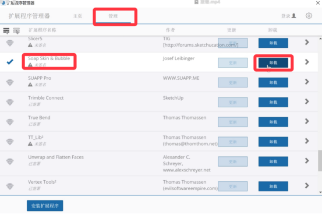The width and height of the screenshot is (322, 214).
Task: Expand details for Unwrap and Flatten Faces
Action: point(307,160)
